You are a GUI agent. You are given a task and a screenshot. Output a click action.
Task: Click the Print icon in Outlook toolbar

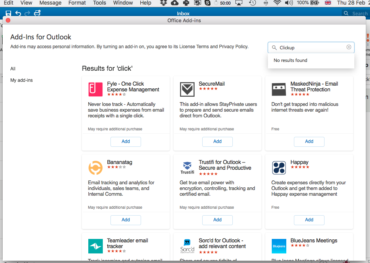click(37, 13)
